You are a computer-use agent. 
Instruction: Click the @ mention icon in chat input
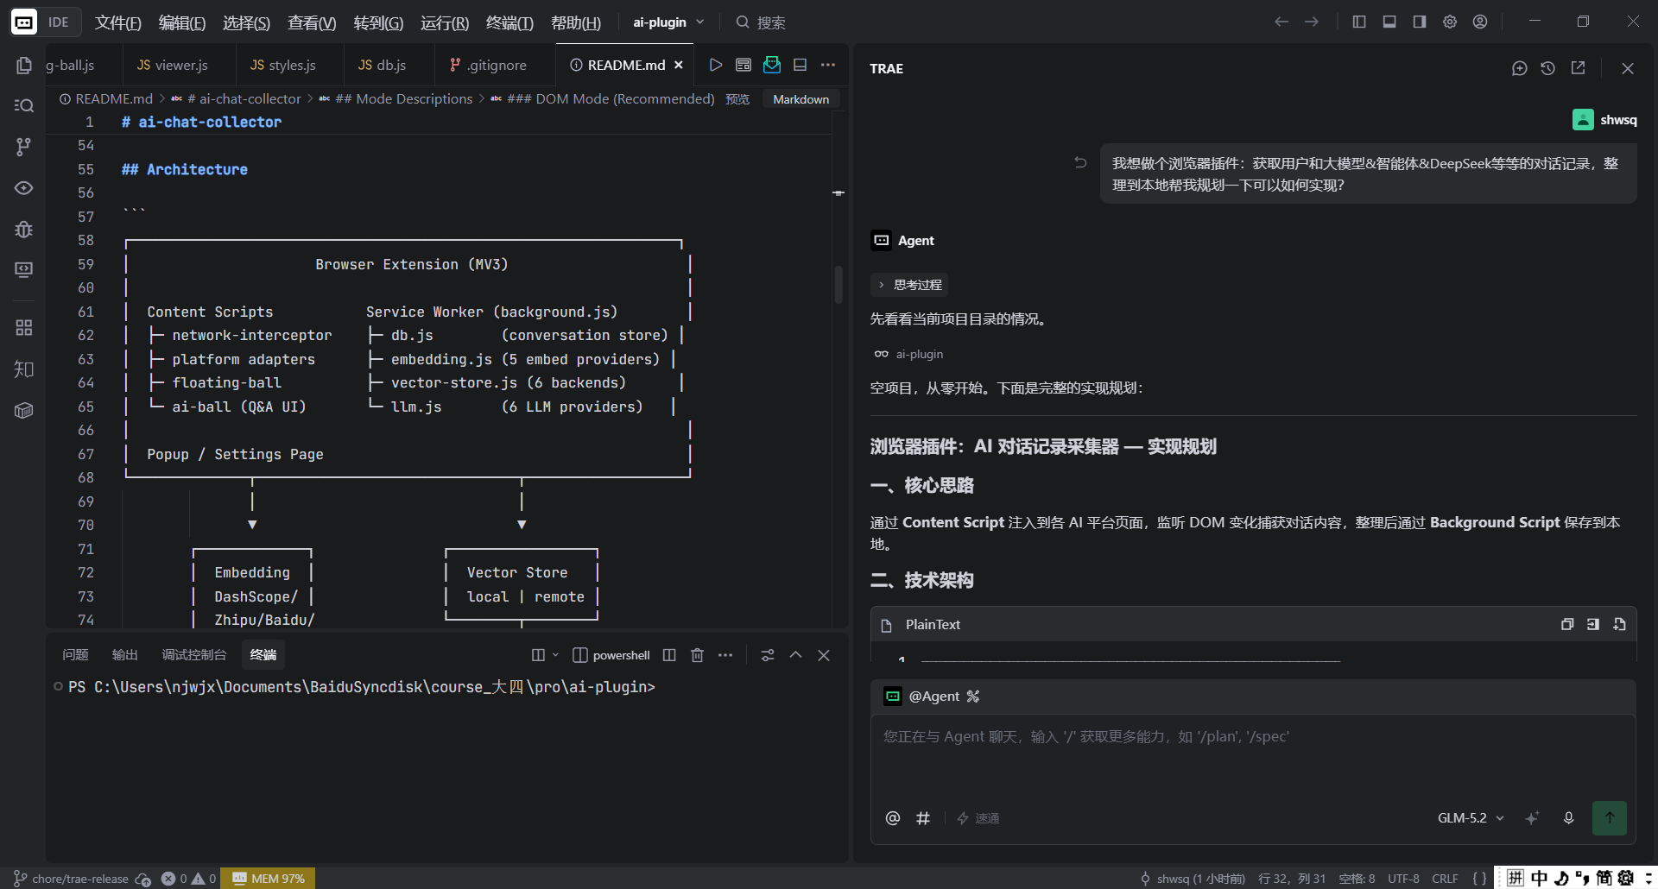[893, 818]
